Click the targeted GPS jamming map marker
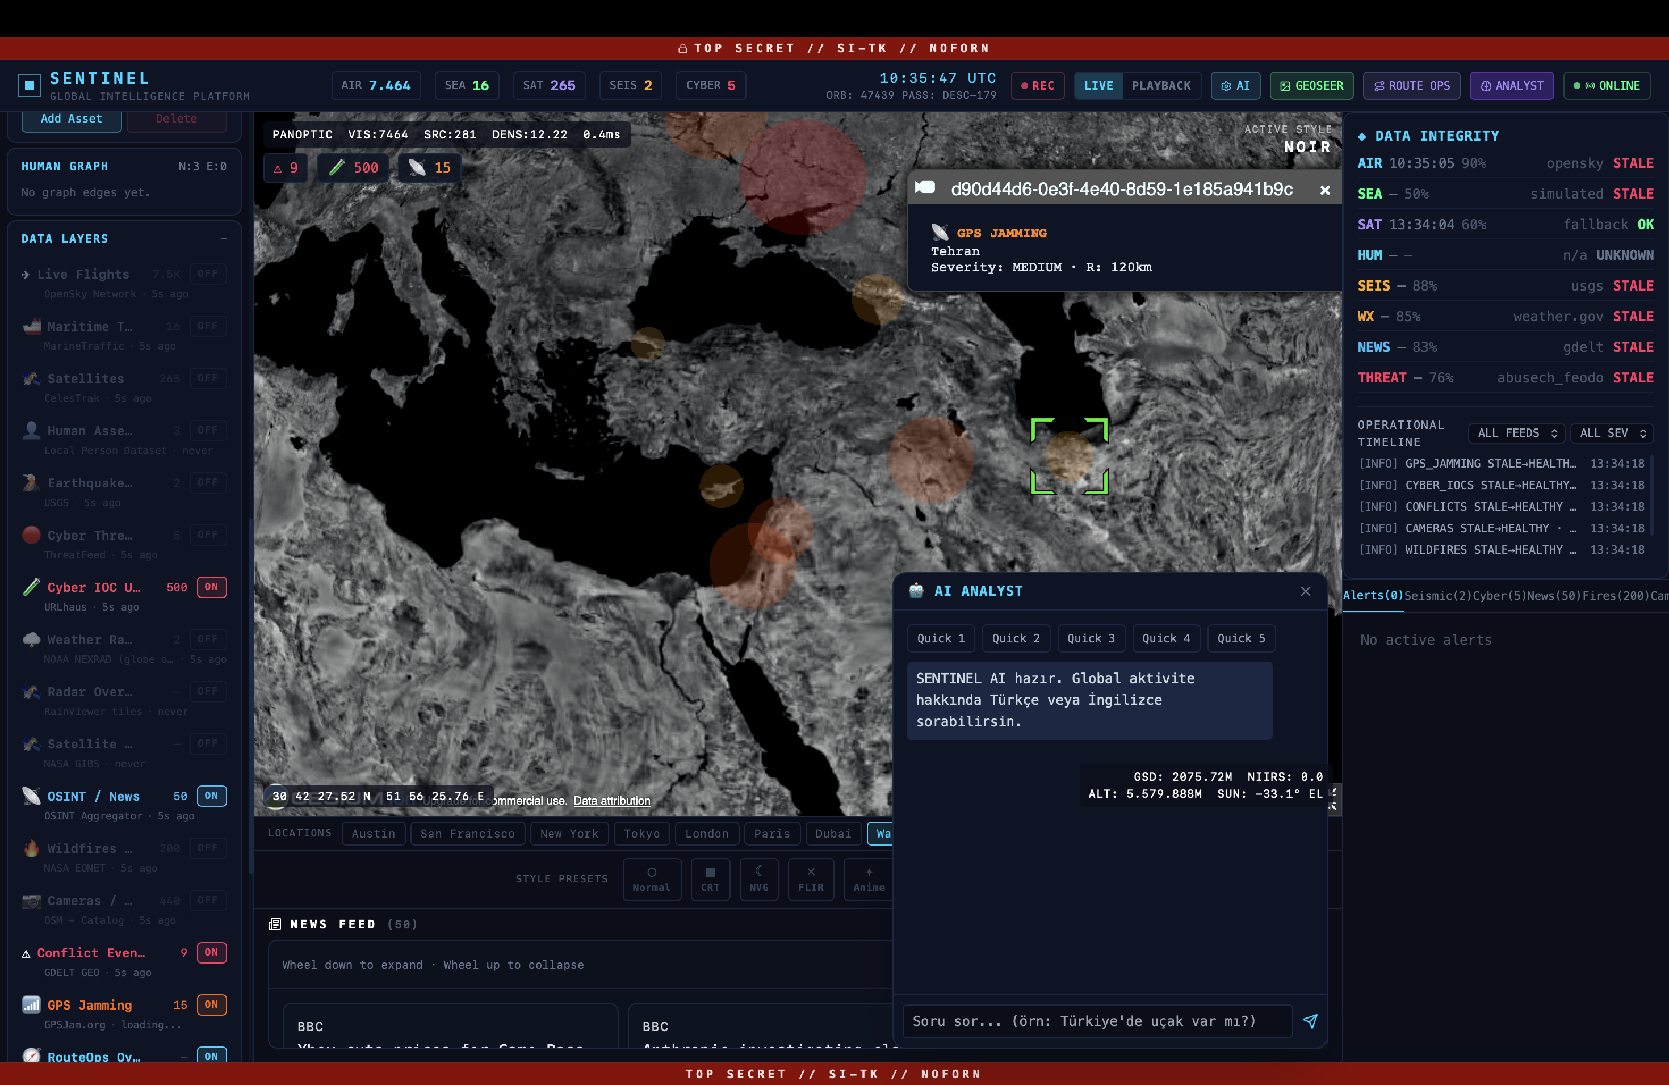Image resolution: width=1669 pixels, height=1085 pixels. click(1069, 456)
